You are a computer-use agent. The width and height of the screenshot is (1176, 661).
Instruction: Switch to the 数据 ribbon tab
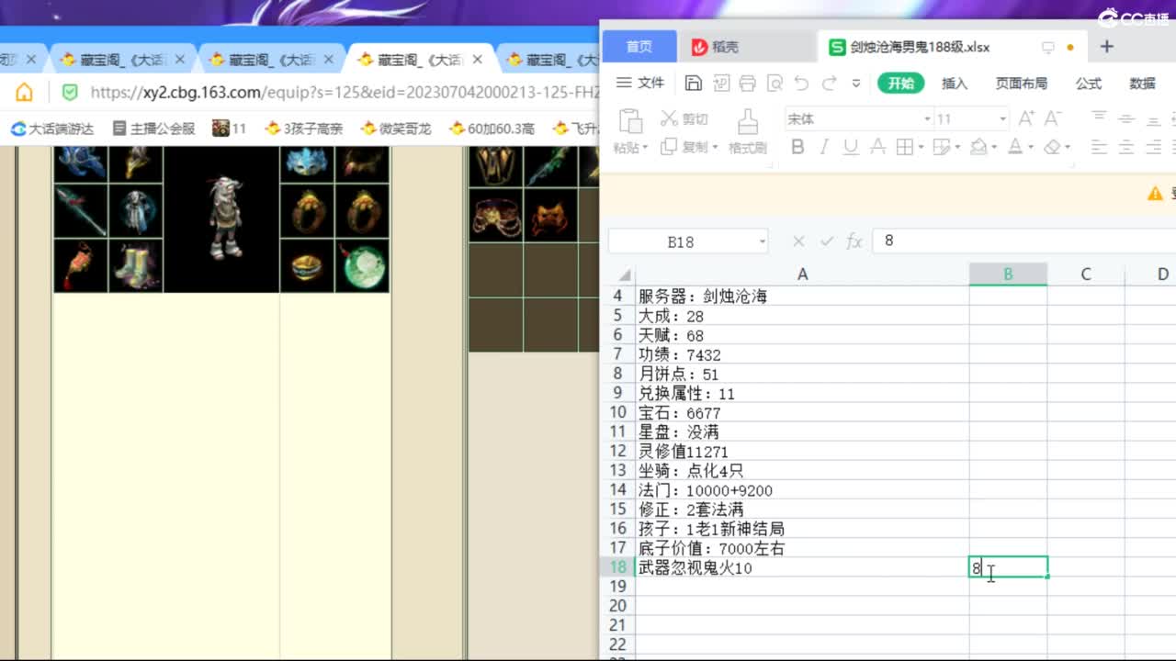click(1143, 84)
